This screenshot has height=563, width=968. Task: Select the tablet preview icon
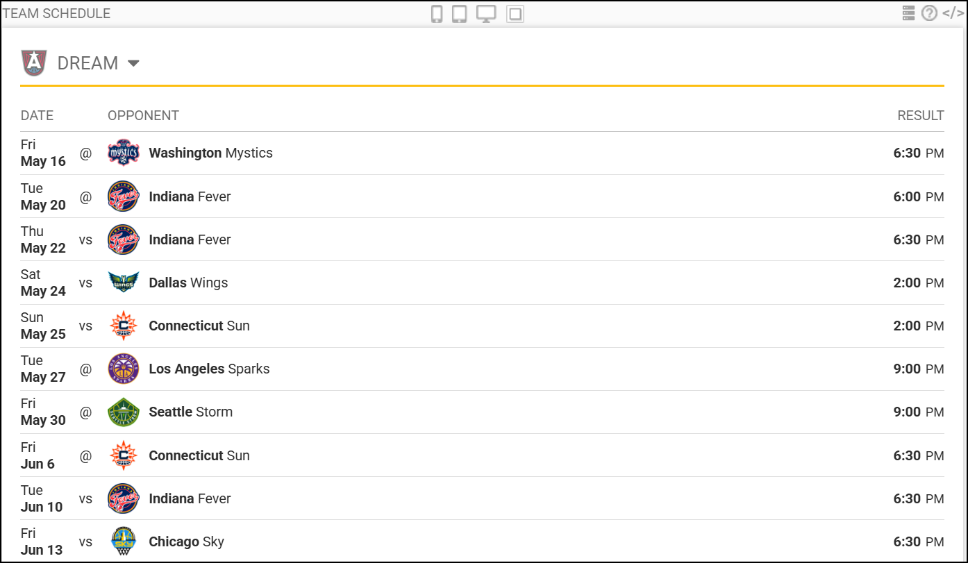pyautogui.click(x=460, y=14)
